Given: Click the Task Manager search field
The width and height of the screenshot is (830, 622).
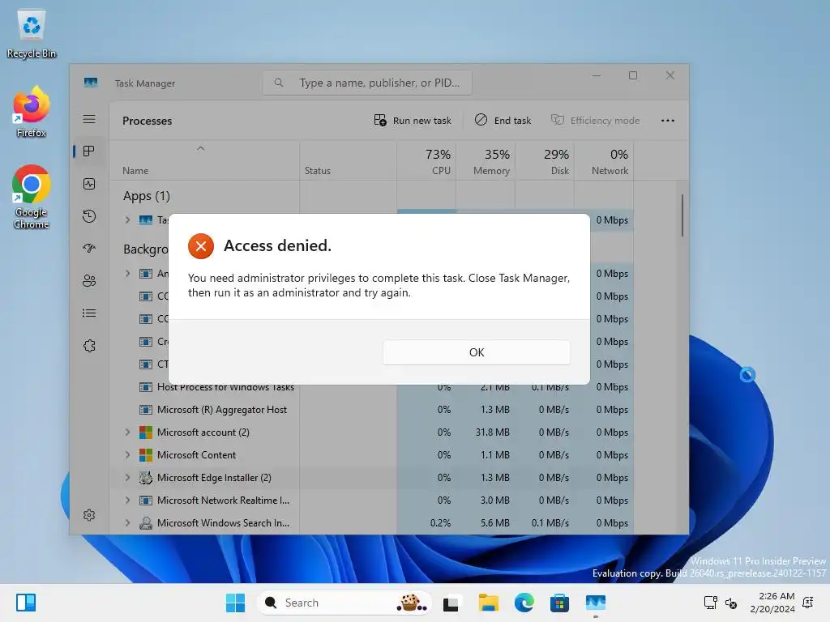Looking at the screenshot, I should 367,83.
